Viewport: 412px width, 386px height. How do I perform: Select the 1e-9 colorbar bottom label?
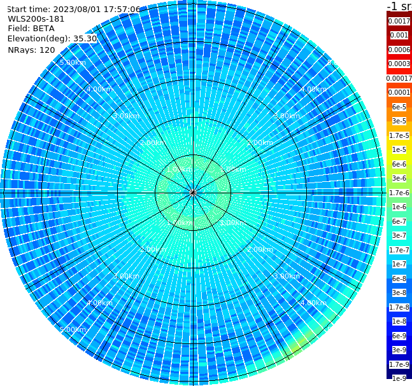pyautogui.click(x=399, y=378)
